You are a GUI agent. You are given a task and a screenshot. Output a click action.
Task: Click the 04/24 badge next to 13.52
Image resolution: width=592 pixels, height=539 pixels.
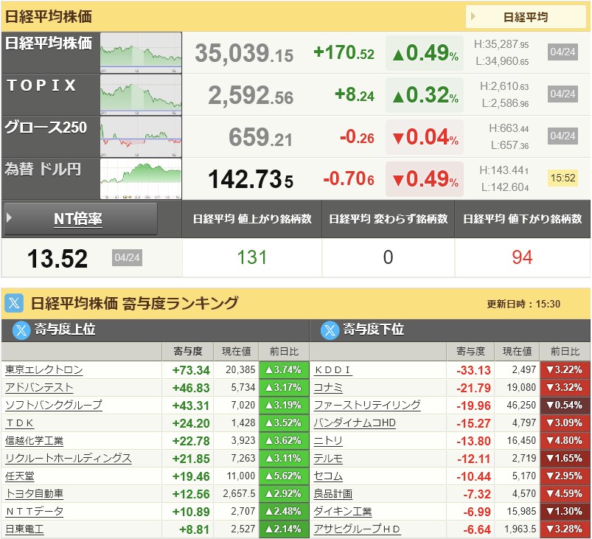click(x=128, y=257)
